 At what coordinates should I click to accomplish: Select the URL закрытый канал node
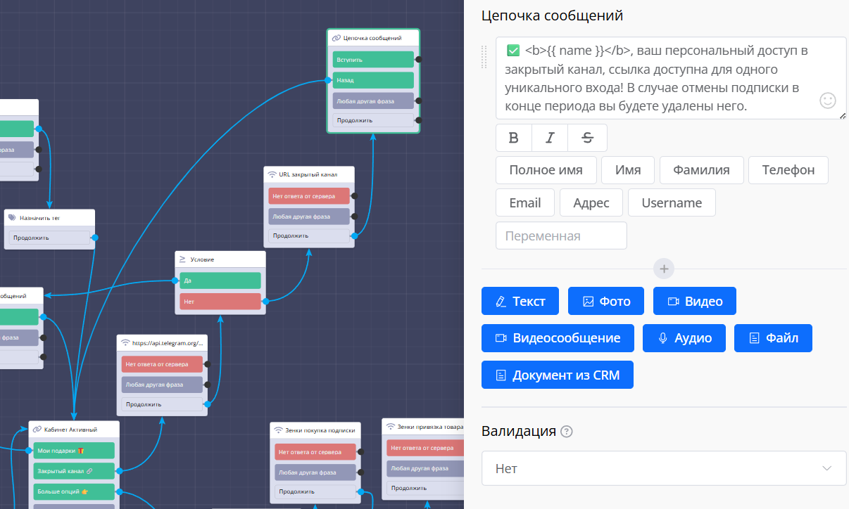click(x=309, y=174)
